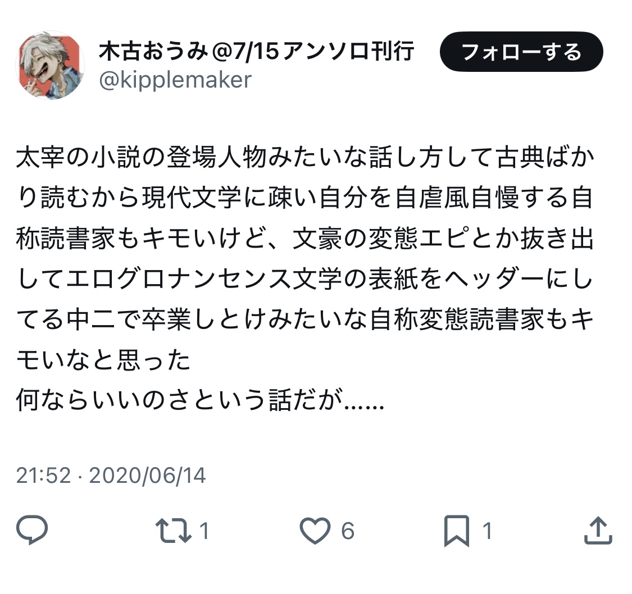Click the display name 木古おうみ
Screen dimensions: 632x594
pos(153,51)
